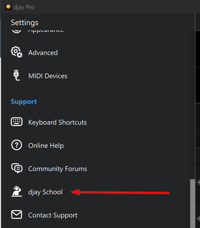Click the Contact Support envelope icon
200x228 pixels.
tap(16, 215)
